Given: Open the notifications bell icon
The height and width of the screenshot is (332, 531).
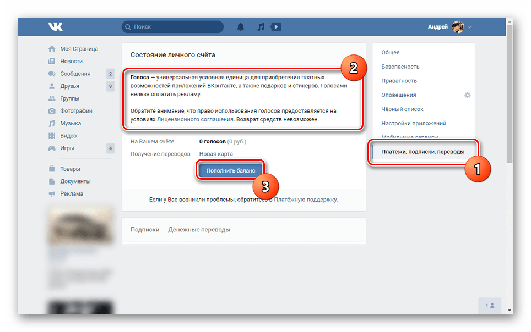Looking at the screenshot, I should (x=241, y=27).
